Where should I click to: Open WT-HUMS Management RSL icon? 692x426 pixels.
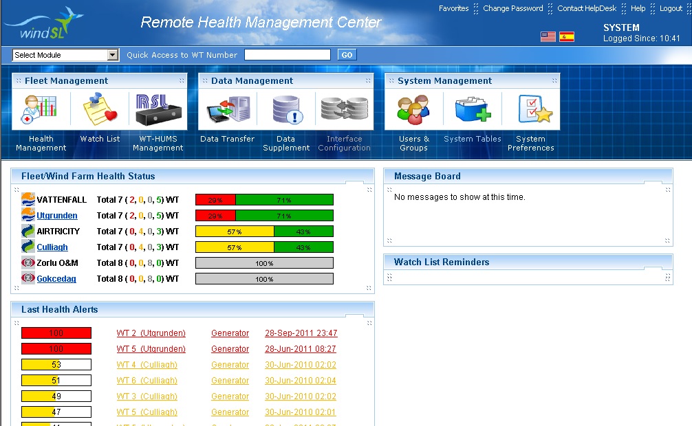(x=158, y=109)
